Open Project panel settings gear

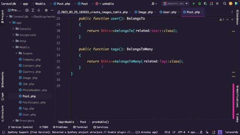tap(46, 10)
